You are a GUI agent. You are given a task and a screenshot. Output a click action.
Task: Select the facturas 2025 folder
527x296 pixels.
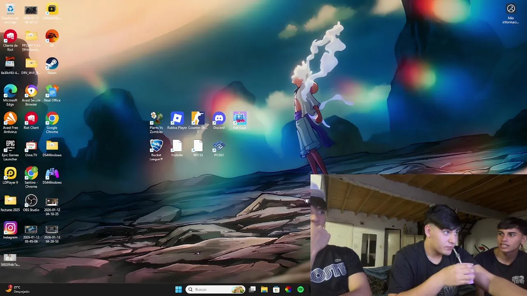(x=10, y=203)
